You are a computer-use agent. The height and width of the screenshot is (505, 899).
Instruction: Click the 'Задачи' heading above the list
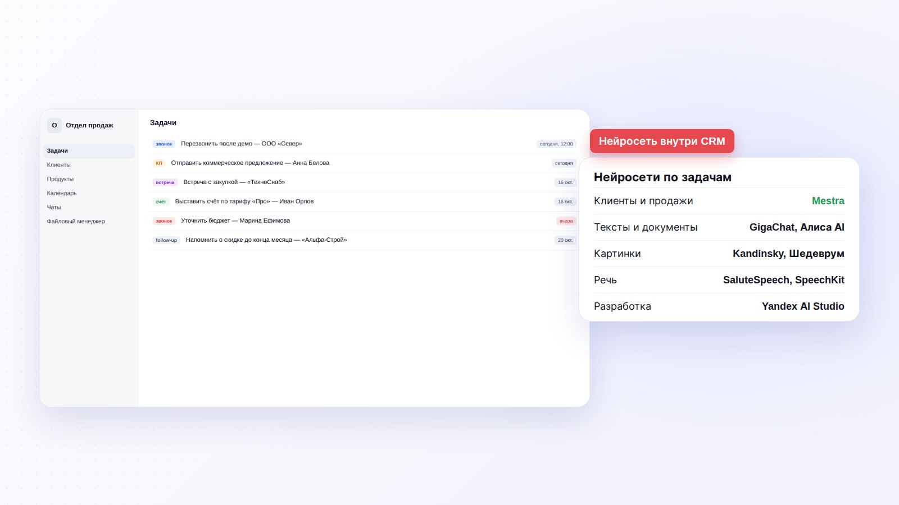[163, 123]
